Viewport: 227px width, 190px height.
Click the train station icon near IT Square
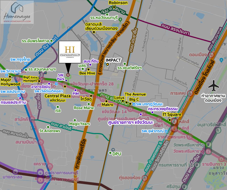pos(174,121)
